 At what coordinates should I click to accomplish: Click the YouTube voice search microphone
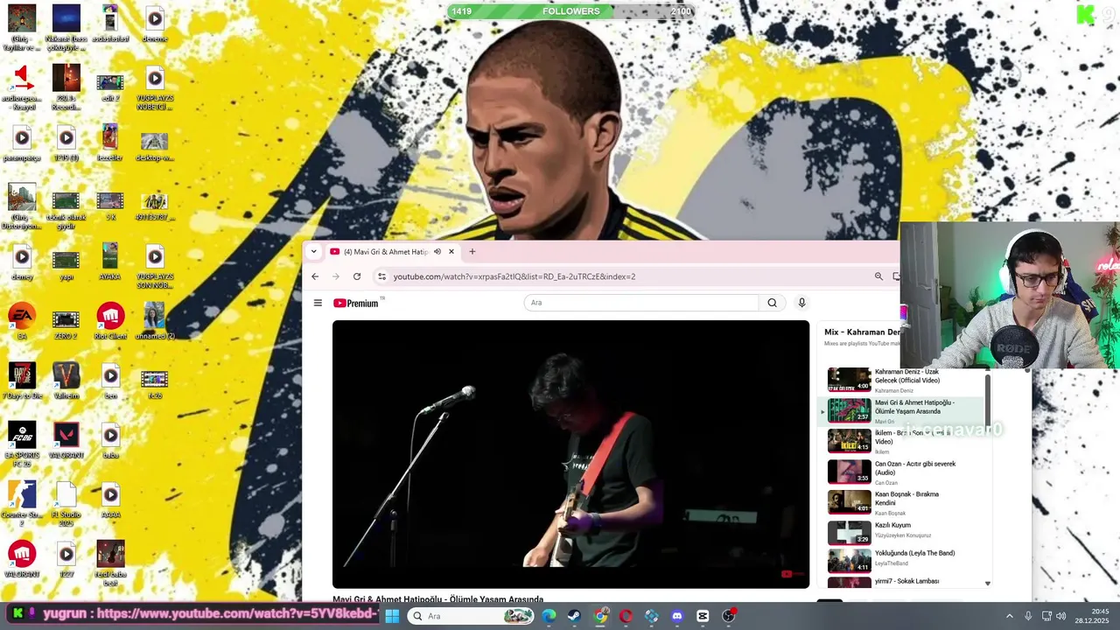click(801, 303)
